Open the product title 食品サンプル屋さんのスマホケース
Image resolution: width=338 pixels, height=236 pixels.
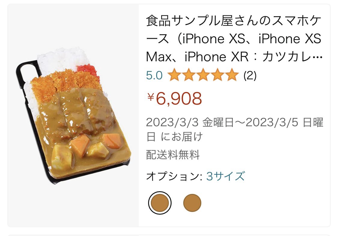(x=234, y=39)
